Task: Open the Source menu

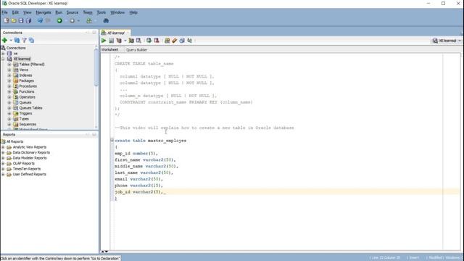Action: [72, 12]
